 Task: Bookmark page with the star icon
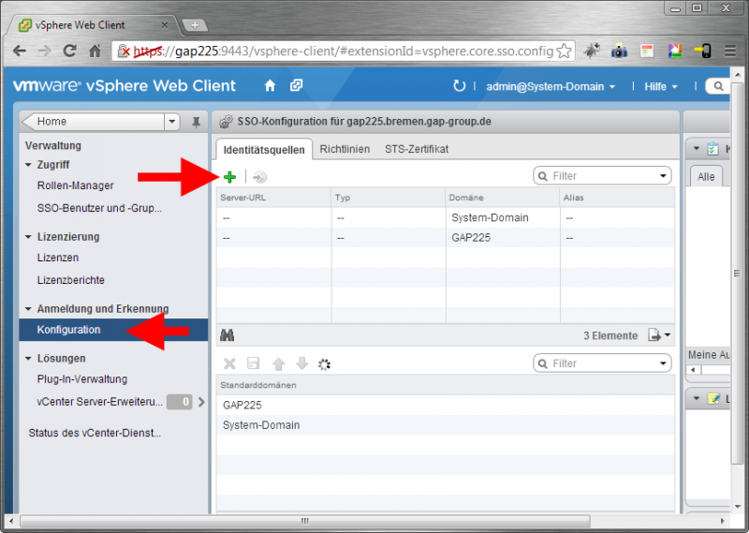[565, 51]
